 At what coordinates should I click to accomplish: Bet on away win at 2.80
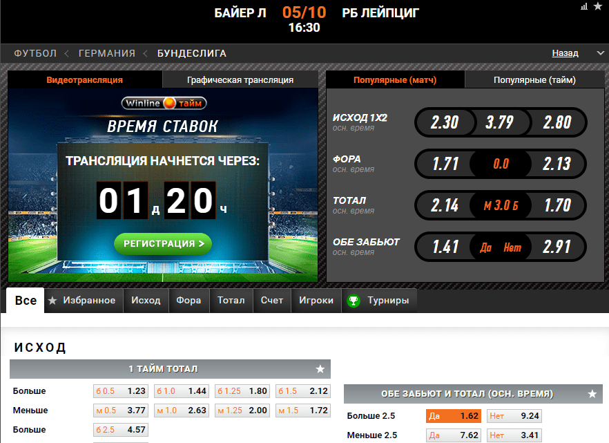click(x=557, y=122)
